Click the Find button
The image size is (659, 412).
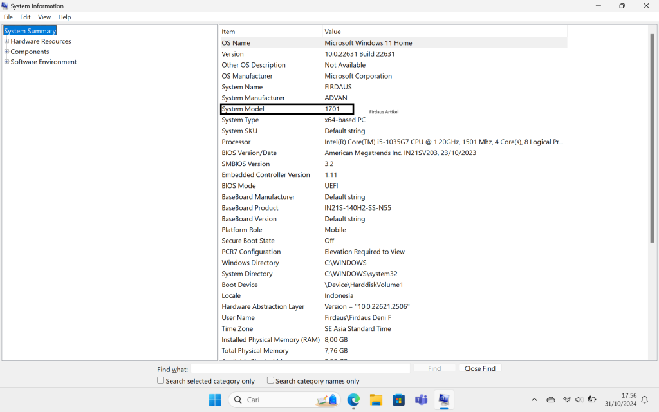pyautogui.click(x=434, y=368)
